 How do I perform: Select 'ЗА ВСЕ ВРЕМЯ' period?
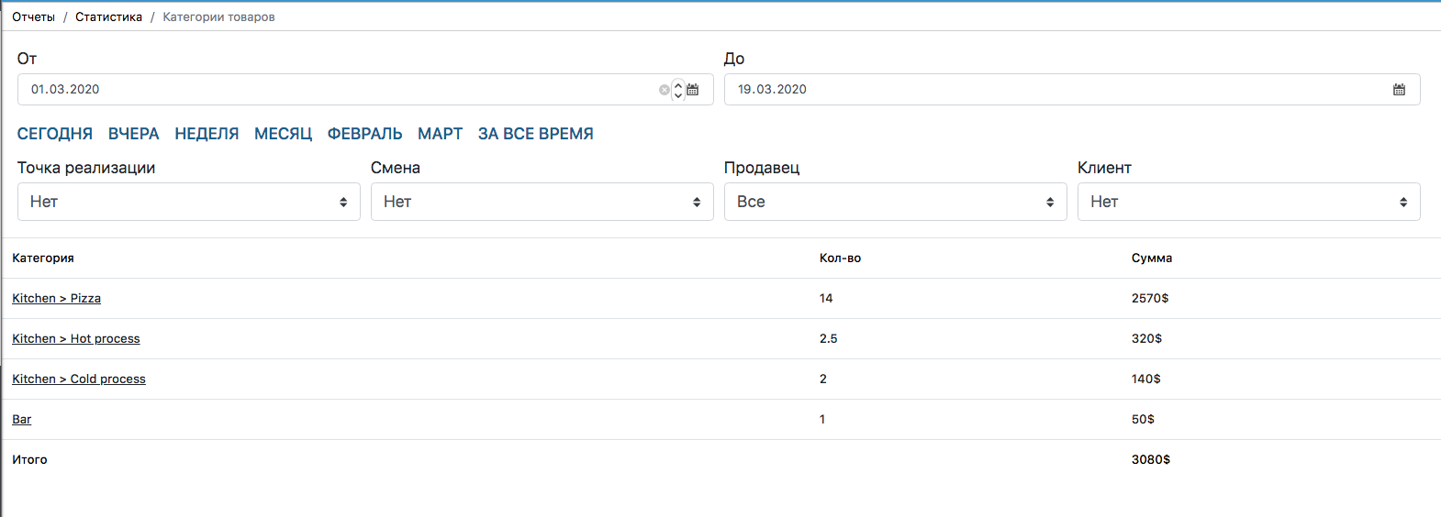535,134
